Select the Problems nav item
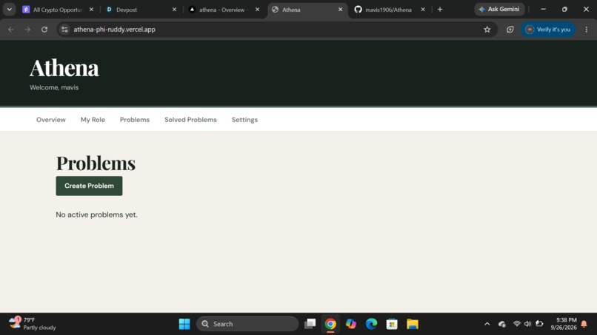 click(135, 120)
